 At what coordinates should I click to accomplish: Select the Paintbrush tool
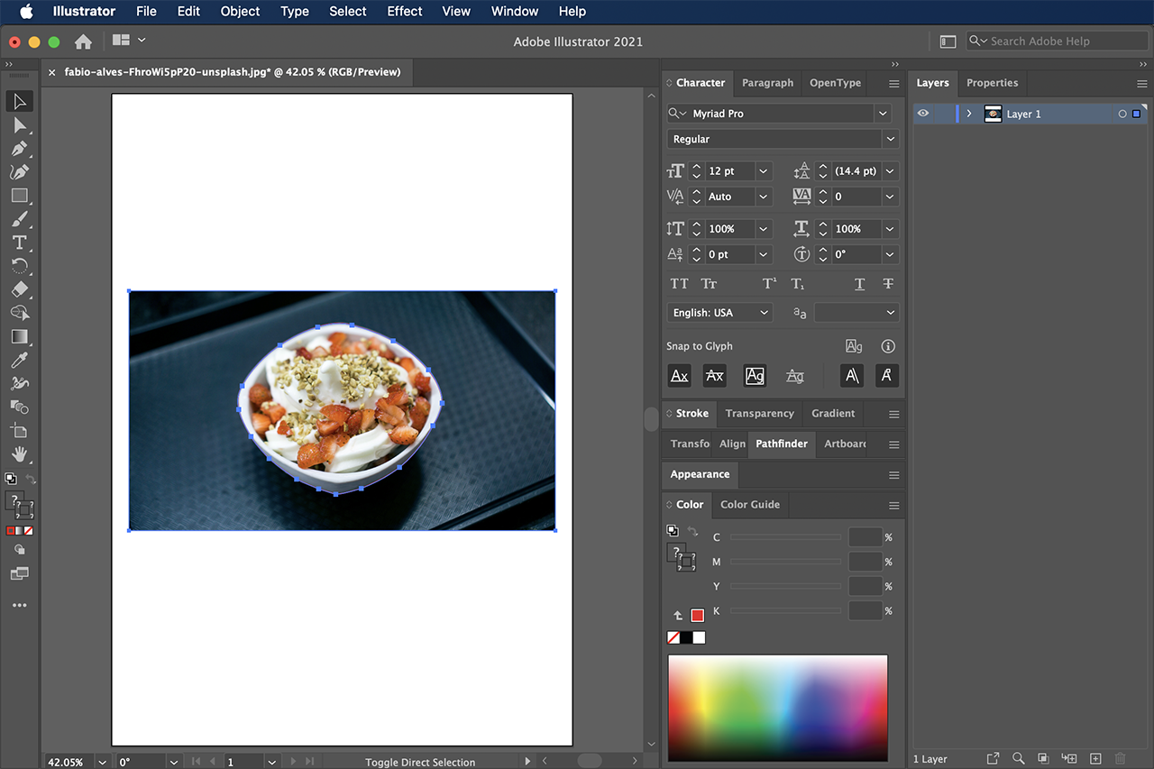tap(20, 219)
